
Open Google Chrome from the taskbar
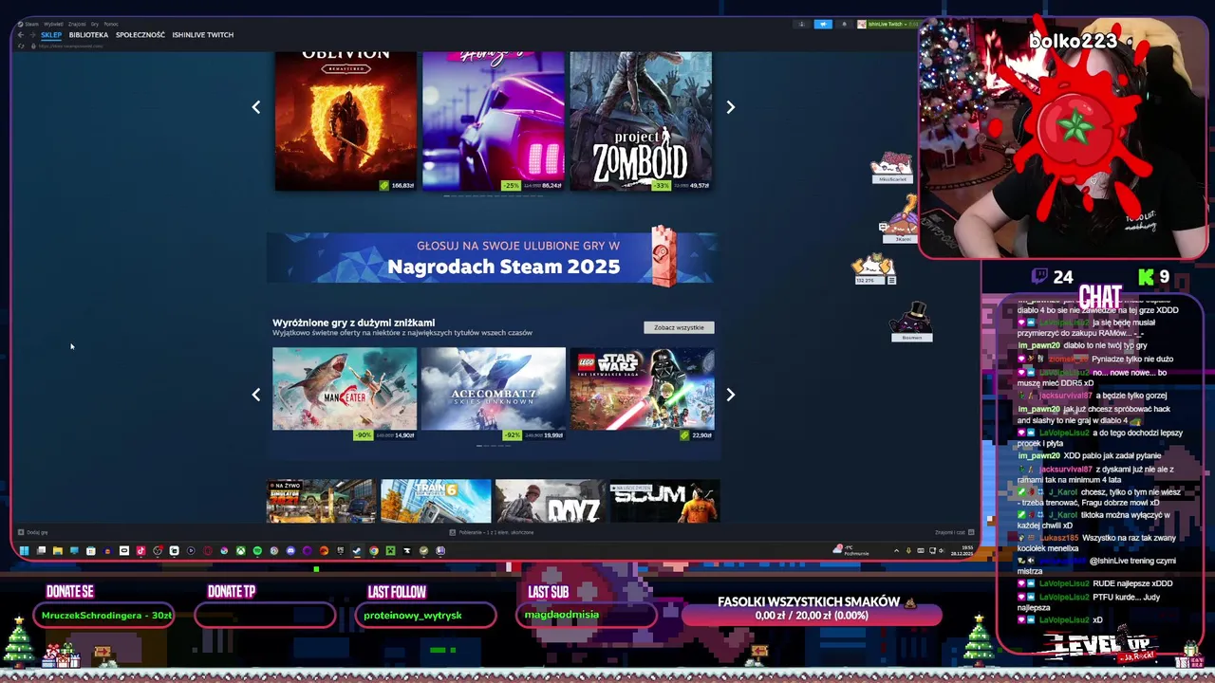pyautogui.click(x=374, y=550)
